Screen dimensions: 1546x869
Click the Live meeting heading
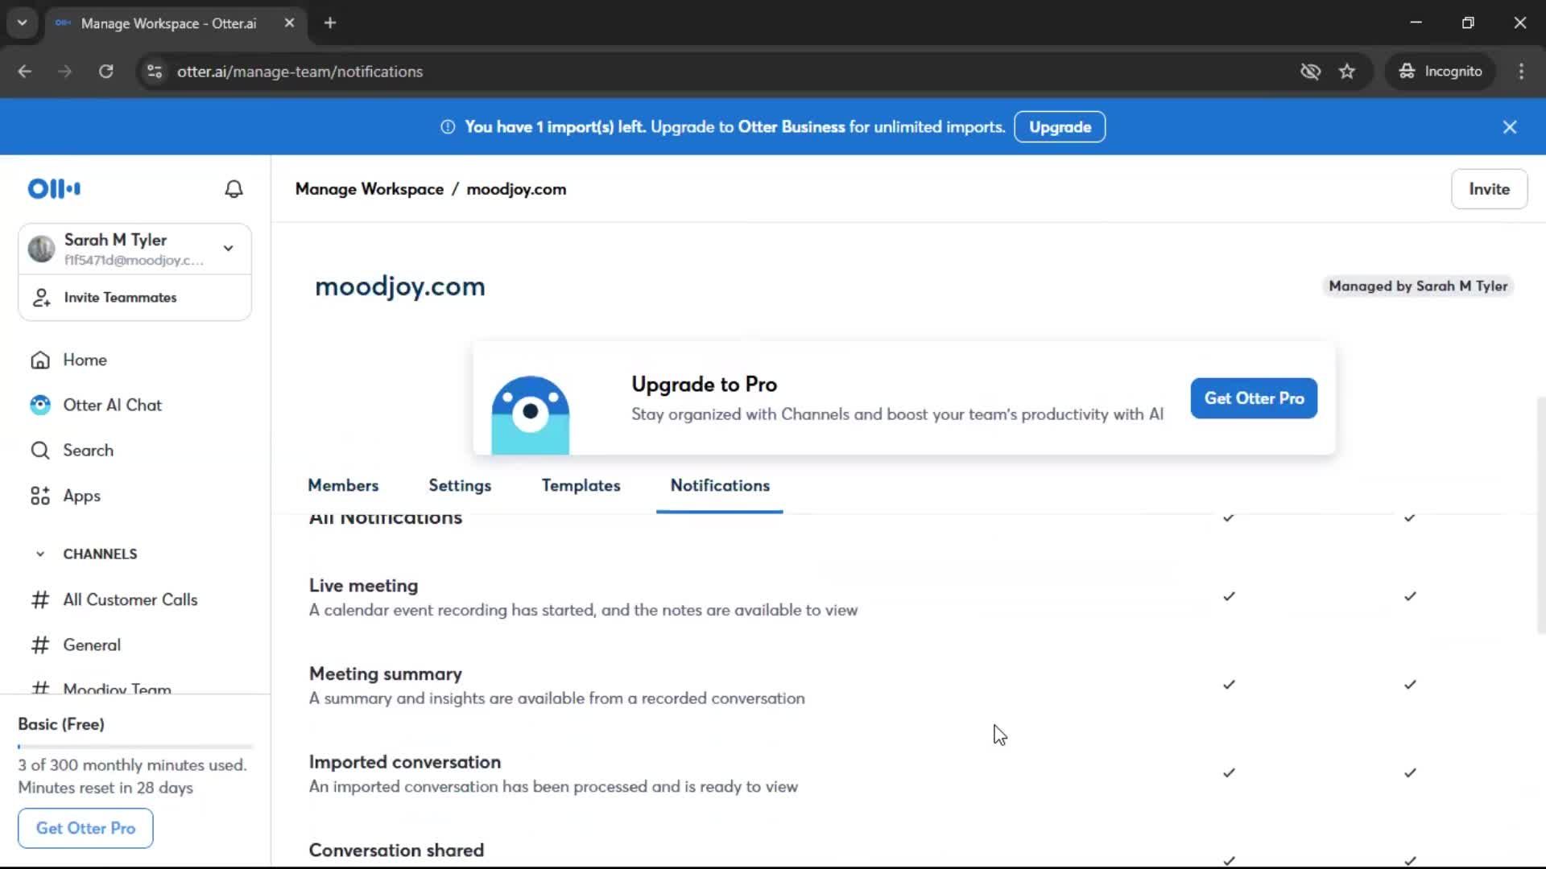pos(363,586)
